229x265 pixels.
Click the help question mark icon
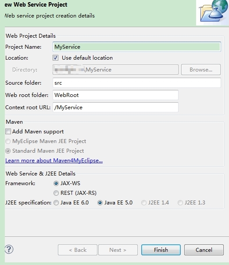[x=9, y=249]
